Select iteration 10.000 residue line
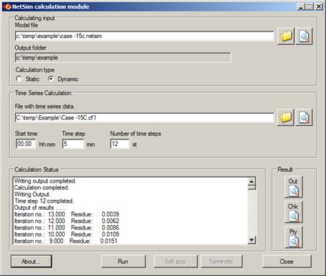 point(67,234)
